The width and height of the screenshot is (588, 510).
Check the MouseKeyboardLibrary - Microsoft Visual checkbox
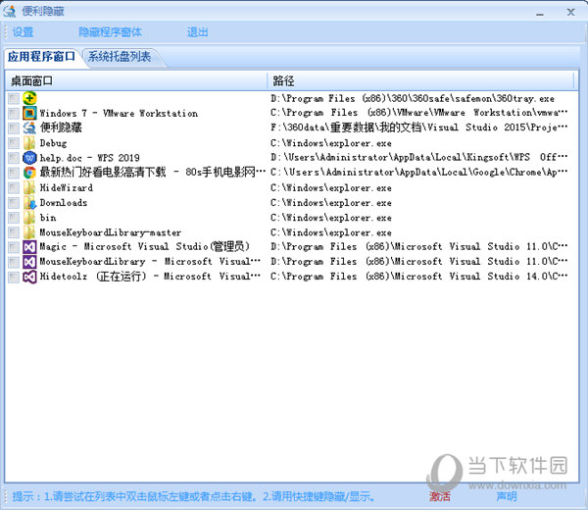point(14,262)
